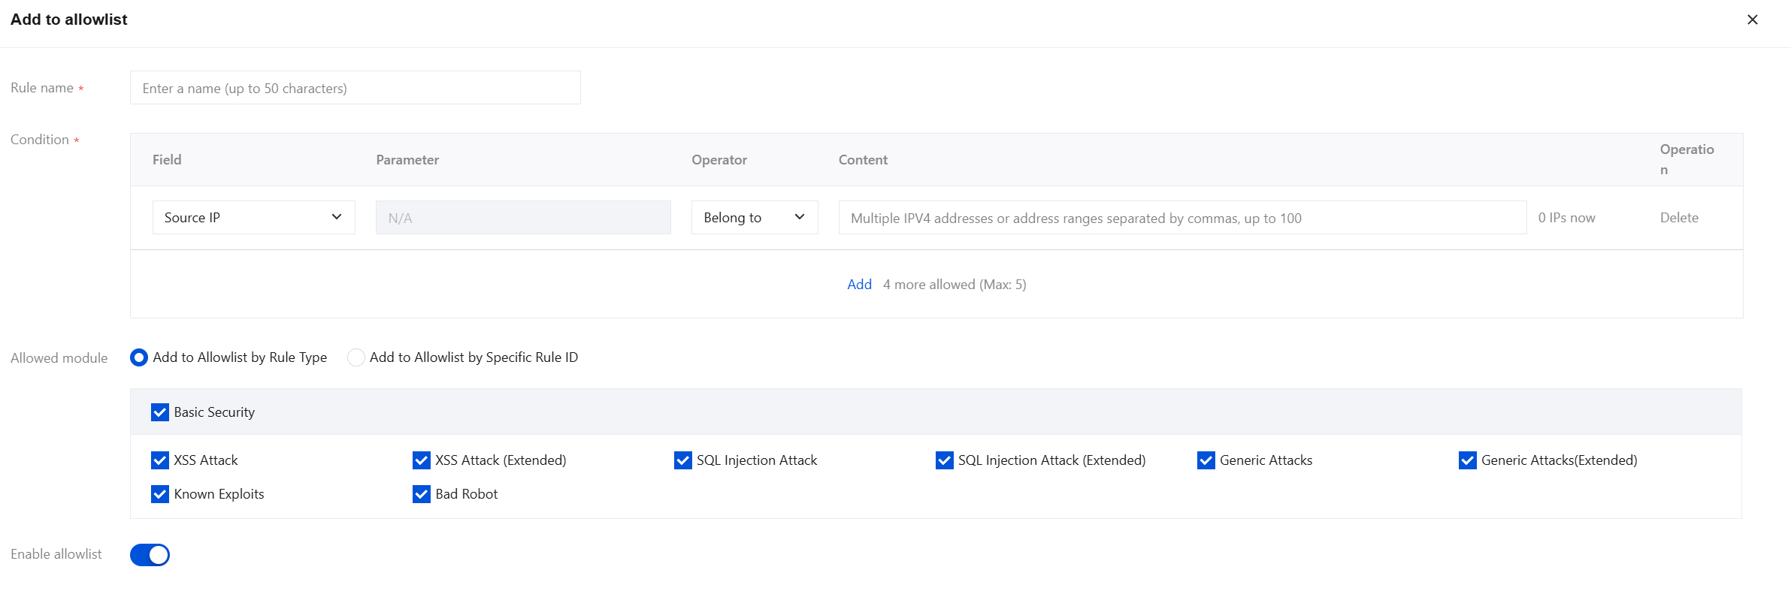This screenshot has width=1791, height=594.
Task: Select Add to Allowlist by Specific Rule ID
Action: (356, 357)
